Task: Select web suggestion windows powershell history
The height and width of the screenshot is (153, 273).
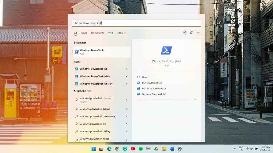Action: (x=95, y=131)
